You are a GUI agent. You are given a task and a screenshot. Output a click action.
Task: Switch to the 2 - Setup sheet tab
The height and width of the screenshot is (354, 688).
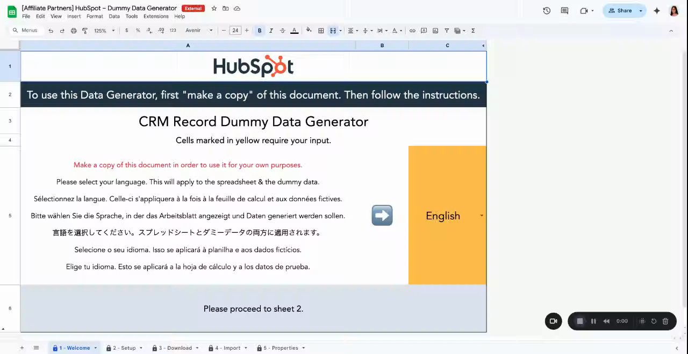(124, 348)
